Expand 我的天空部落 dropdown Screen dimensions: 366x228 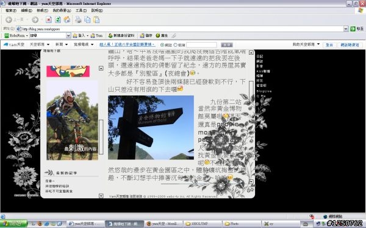point(318,44)
